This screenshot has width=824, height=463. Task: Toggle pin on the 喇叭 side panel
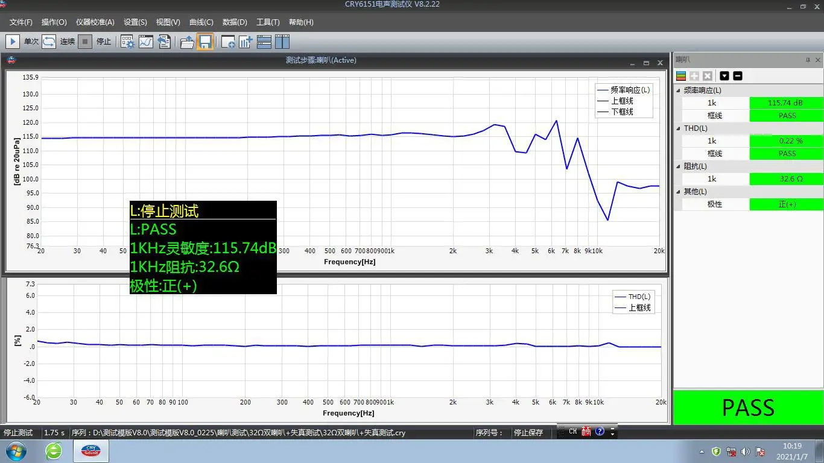[x=808, y=60]
